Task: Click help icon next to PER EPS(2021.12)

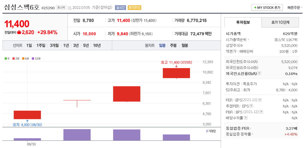Action: pyautogui.click(x=260, y=100)
